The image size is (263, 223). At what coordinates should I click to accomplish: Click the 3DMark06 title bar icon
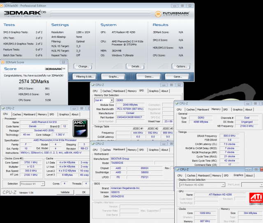click(2, 6)
